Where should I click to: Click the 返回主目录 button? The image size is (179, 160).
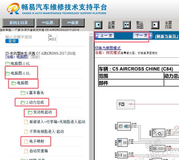pyautogui.click(x=19, y=23)
